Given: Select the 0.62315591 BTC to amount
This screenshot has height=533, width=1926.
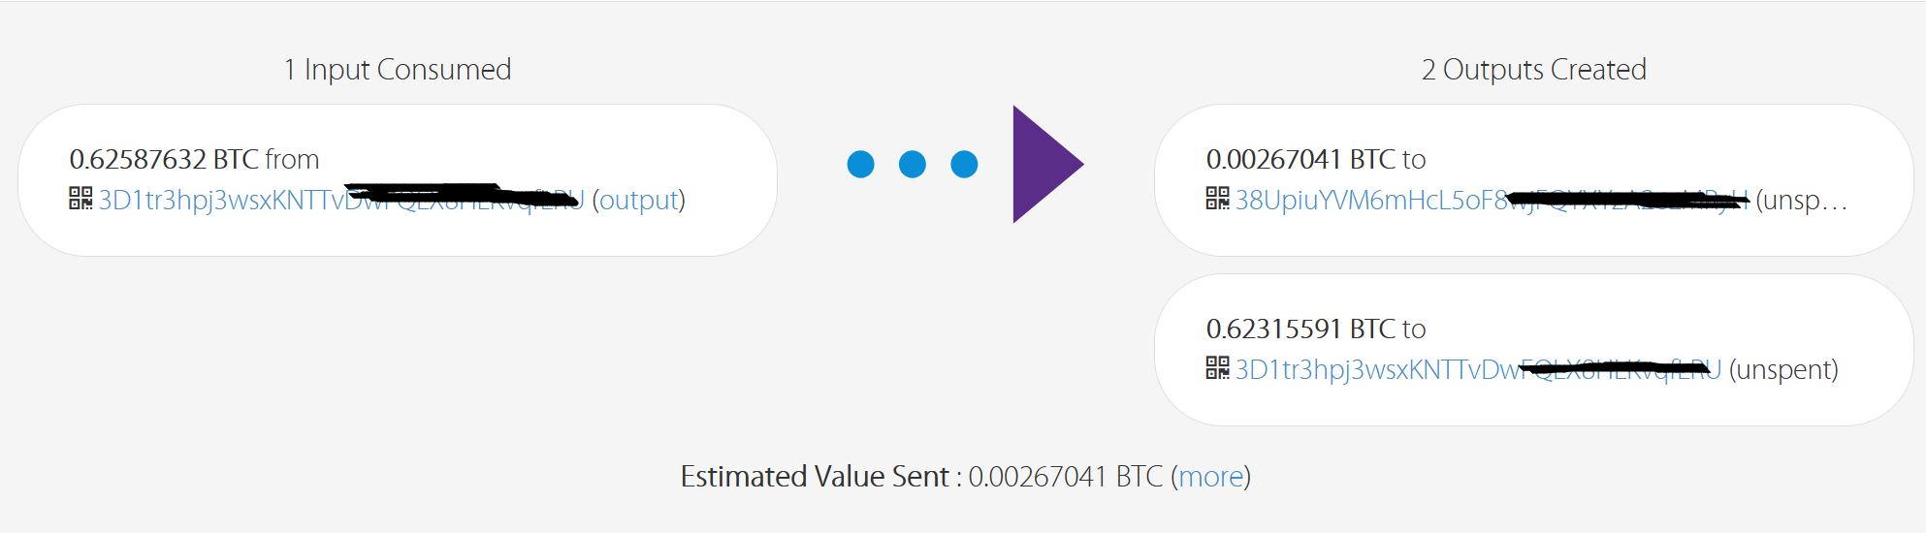Looking at the screenshot, I should [1316, 329].
